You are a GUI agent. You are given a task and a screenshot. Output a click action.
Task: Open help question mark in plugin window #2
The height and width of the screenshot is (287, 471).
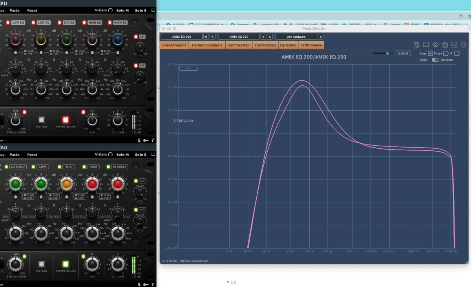pyautogui.click(x=152, y=284)
